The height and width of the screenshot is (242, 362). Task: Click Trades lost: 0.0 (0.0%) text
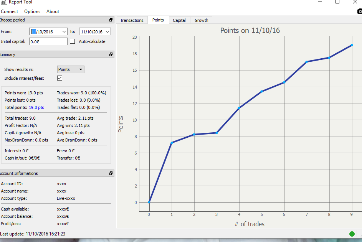click(79, 100)
